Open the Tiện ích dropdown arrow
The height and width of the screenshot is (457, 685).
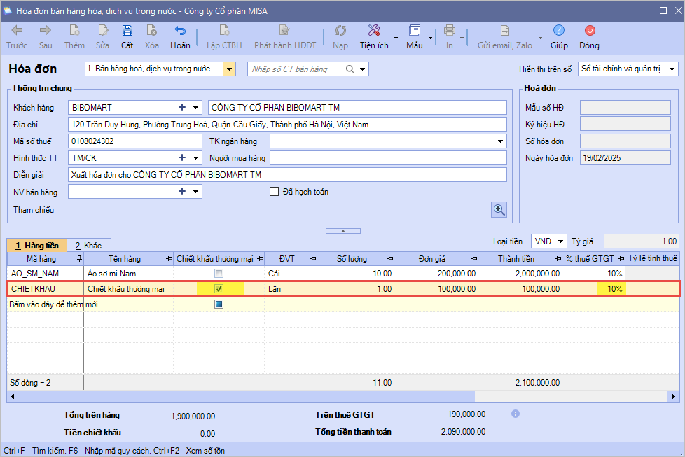tap(396, 38)
